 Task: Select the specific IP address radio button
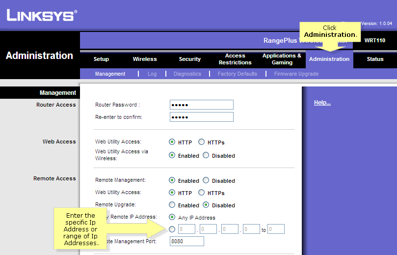[x=172, y=229]
